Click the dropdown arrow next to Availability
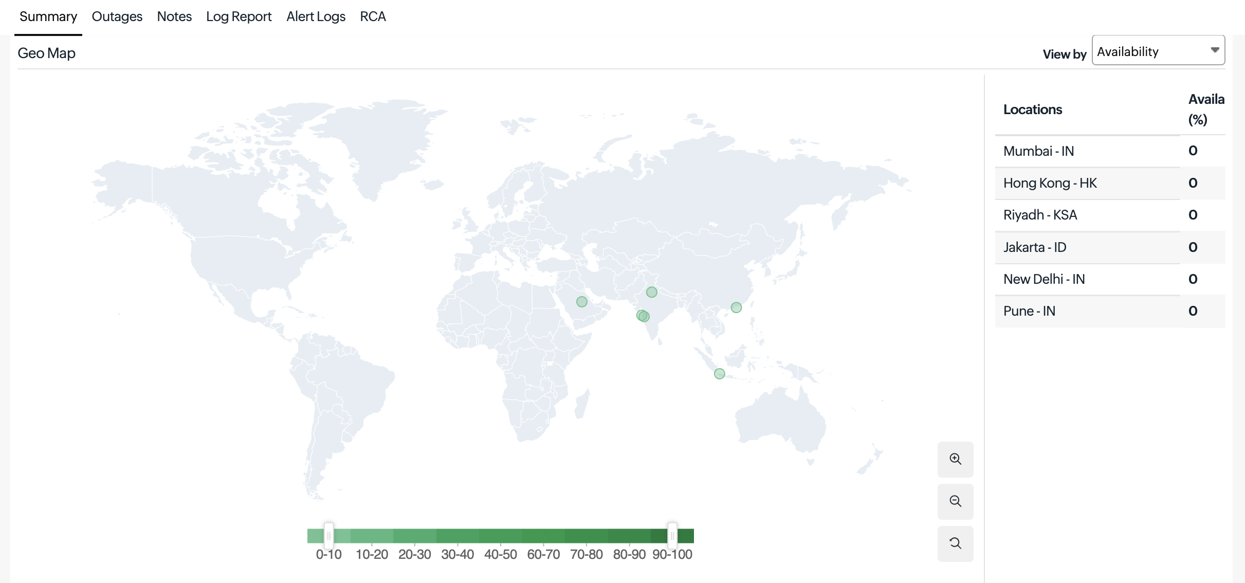Viewport: 1245px width, 583px height. pyautogui.click(x=1215, y=50)
